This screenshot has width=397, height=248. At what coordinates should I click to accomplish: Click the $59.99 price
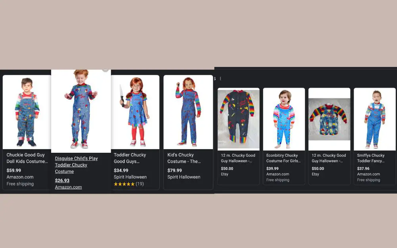[13, 170]
